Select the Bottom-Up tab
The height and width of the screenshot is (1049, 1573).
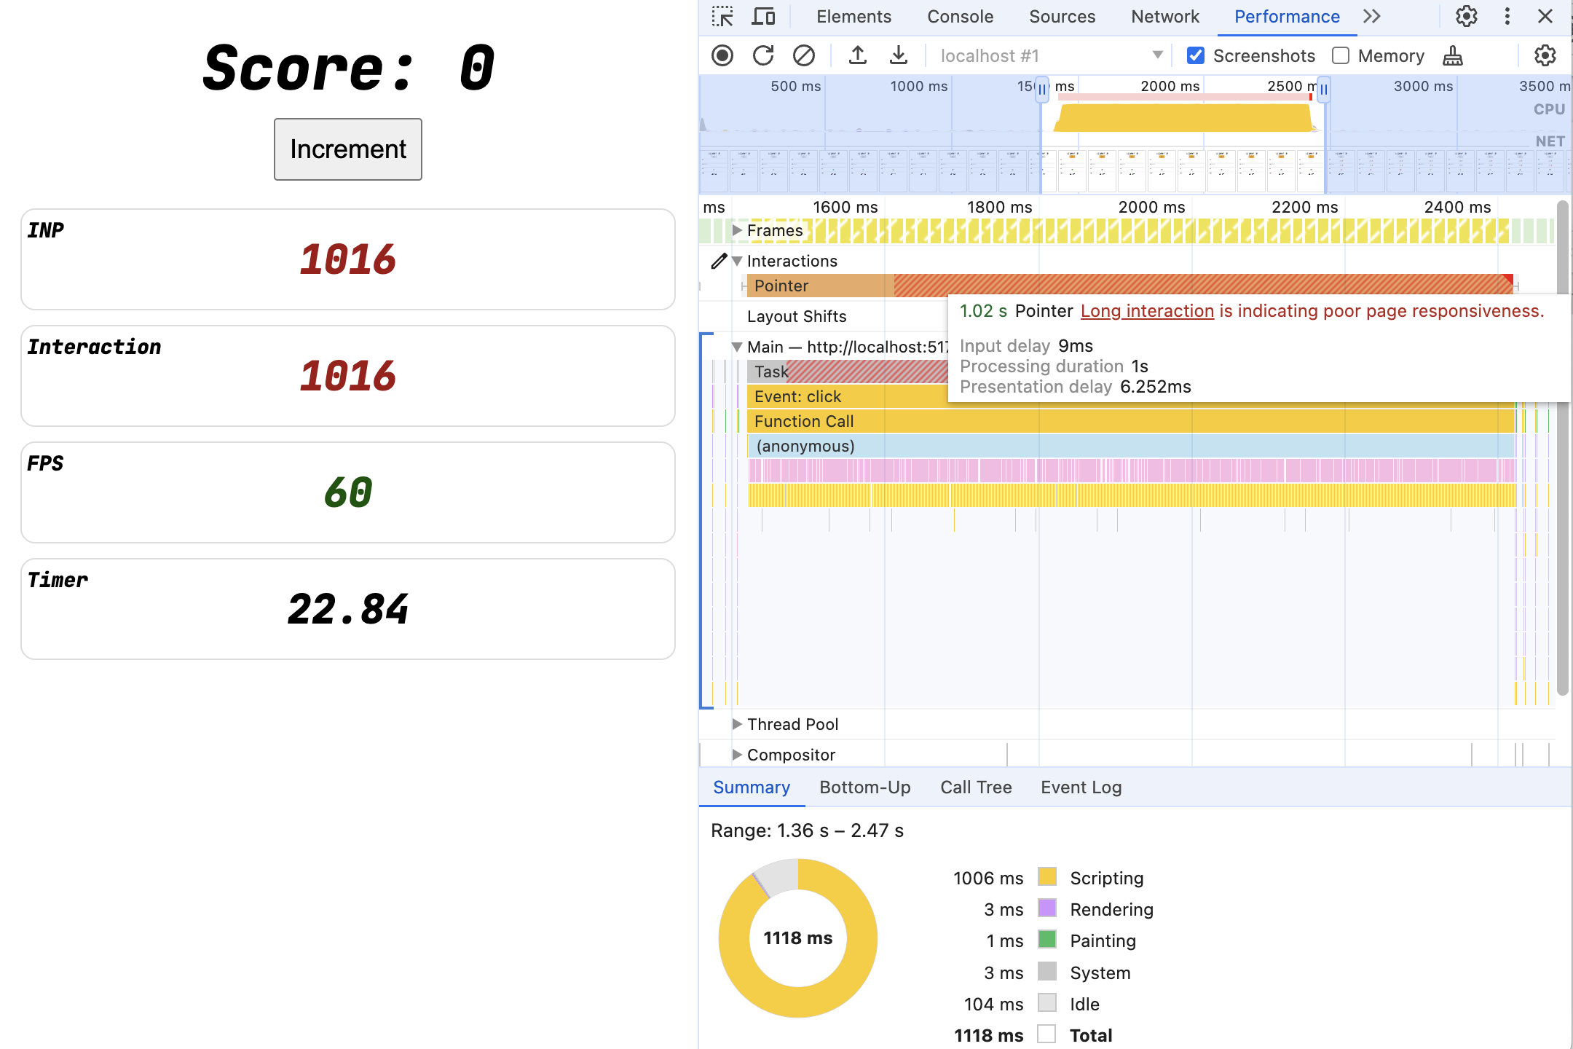pos(865,787)
